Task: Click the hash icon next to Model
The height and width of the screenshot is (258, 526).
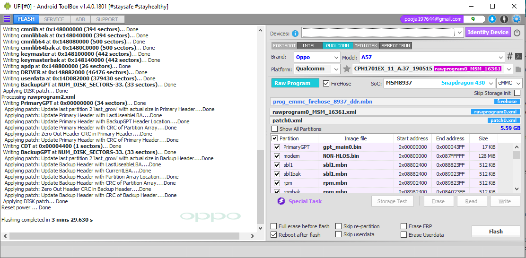Action: [x=509, y=56]
